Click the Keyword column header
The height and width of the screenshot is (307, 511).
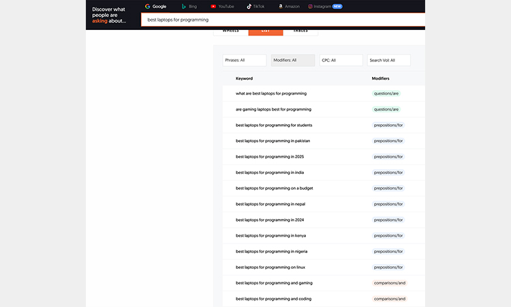point(244,78)
